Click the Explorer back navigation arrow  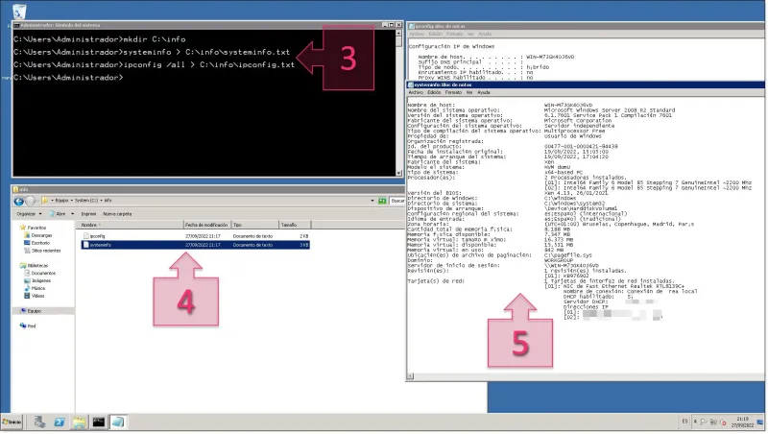tap(19, 200)
